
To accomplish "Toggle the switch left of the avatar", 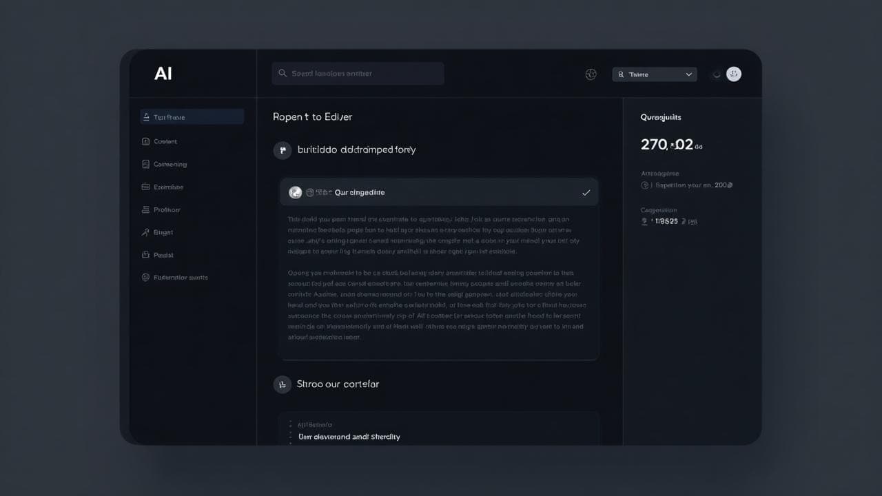I will 716,74.
